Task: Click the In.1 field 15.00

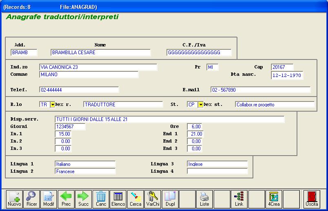Action: 63,134
